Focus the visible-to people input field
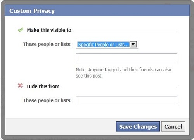 pos(126,58)
